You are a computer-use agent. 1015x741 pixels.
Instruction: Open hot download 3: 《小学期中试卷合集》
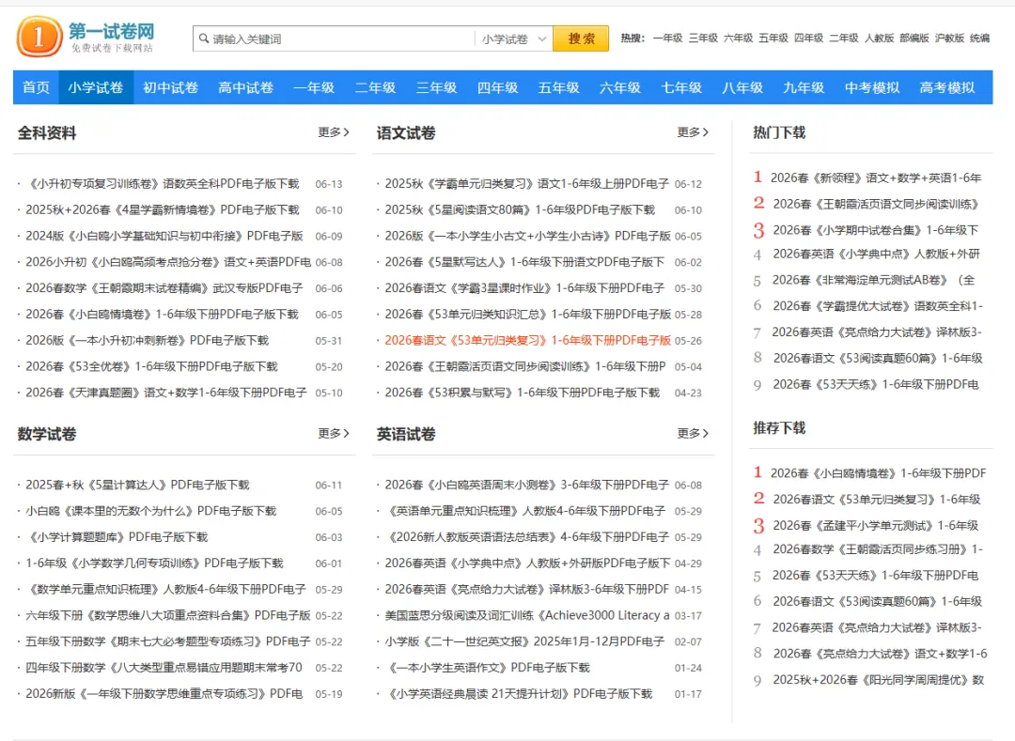pyautogui.click(x=876, y=230)
